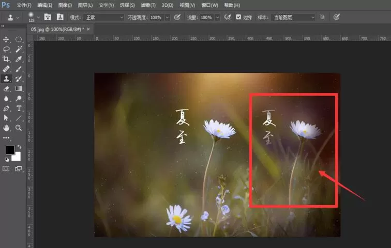This screenshot has height=248, width=391.
Task: Select the Magic Wand tool
Action: click(19, 49)
